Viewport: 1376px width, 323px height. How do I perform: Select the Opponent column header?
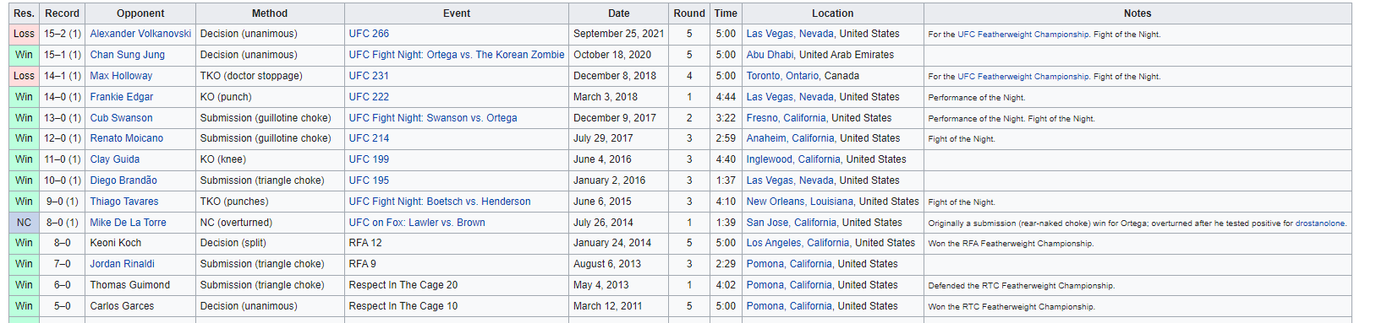[140, 13]
